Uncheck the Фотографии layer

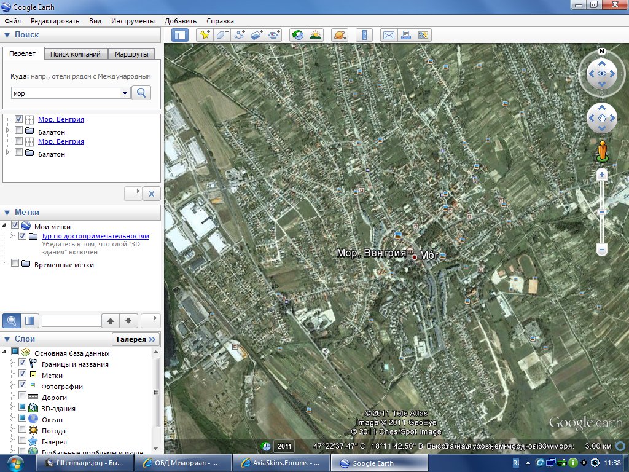pyautogui.click(x=23, y=385)
